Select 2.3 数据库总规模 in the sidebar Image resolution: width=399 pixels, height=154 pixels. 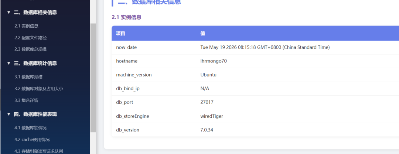[31, 49]
